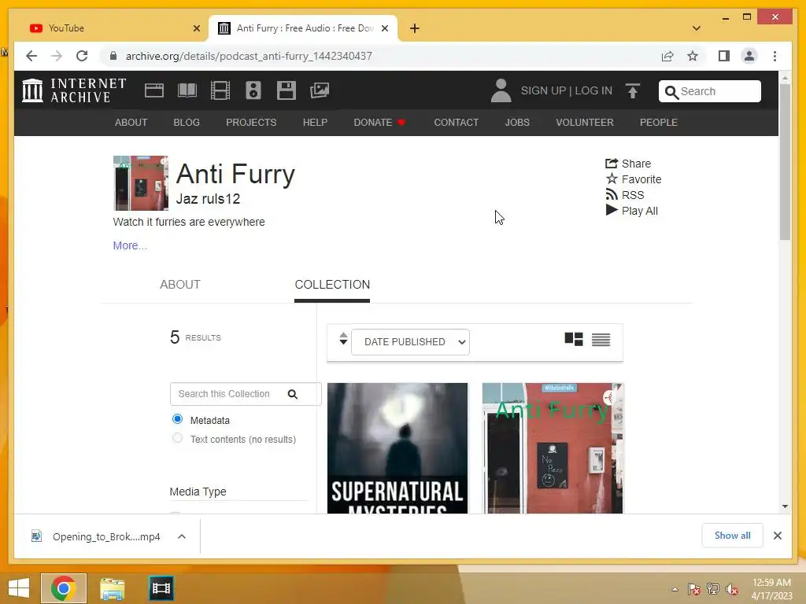This screenshot has width=806, height=604.
Task: Click the magnifier in the Archive search box
Action: click(671, 92)
